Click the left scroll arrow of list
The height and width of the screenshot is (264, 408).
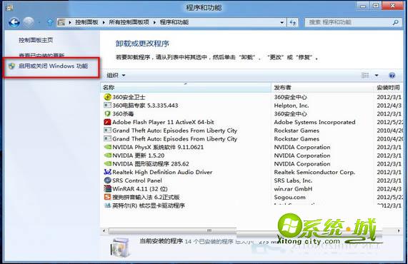pos(104,230)
